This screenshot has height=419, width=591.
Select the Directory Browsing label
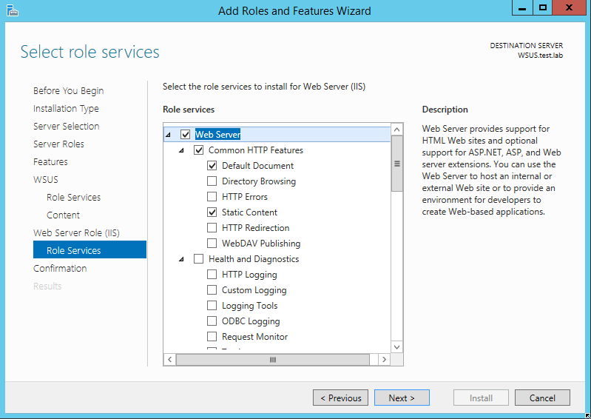259,181
